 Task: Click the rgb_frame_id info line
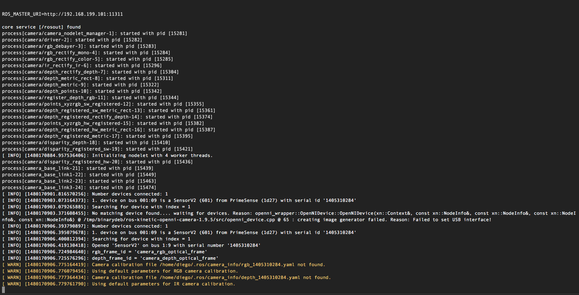105,252
